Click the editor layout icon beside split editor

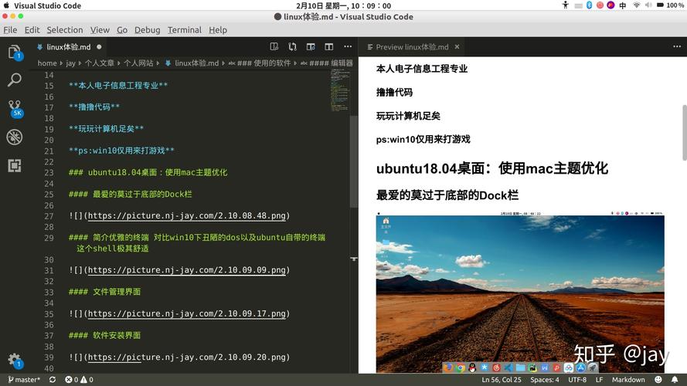(x=311, y=47)
